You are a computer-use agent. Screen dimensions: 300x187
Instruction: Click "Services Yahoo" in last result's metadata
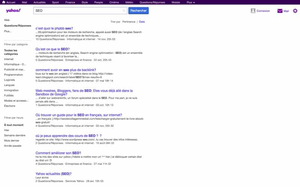coord(75,181)
